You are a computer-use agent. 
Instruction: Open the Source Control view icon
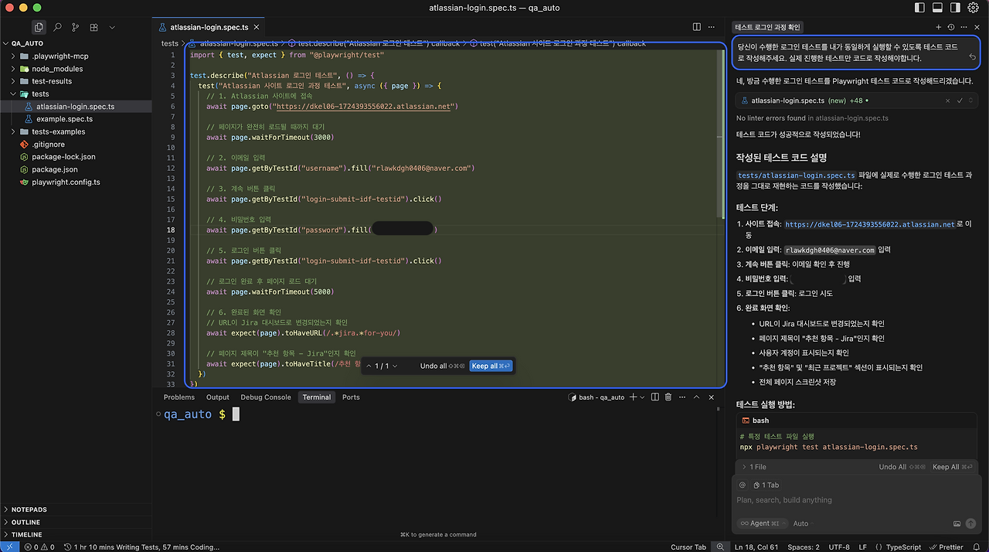point(76,27)
